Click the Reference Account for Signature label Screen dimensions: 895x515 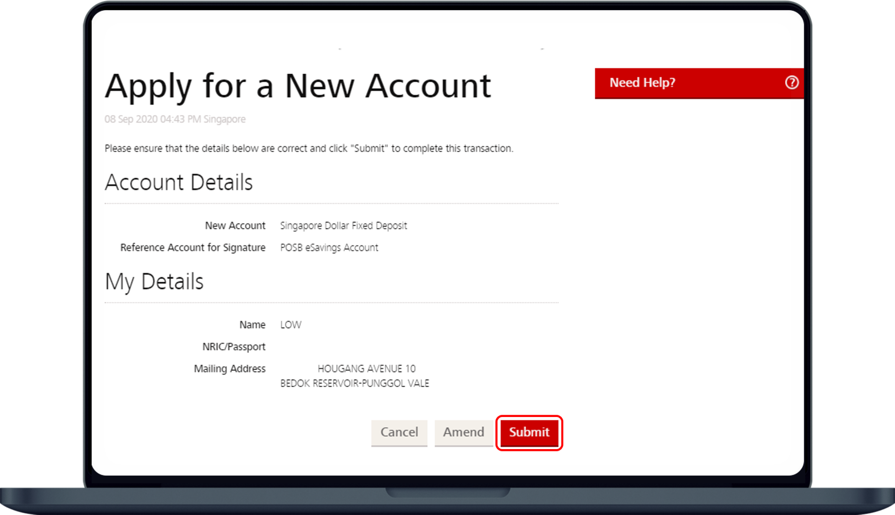[x=192, y=248]
